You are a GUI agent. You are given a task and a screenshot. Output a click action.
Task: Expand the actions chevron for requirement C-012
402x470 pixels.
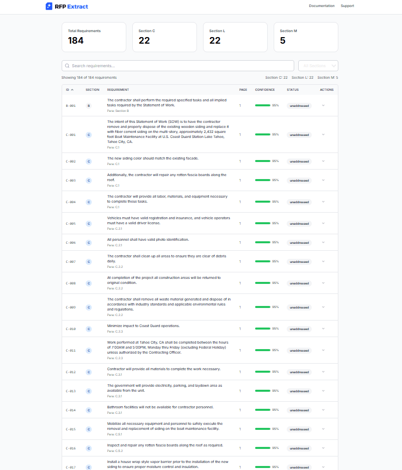tap(323, 372)
